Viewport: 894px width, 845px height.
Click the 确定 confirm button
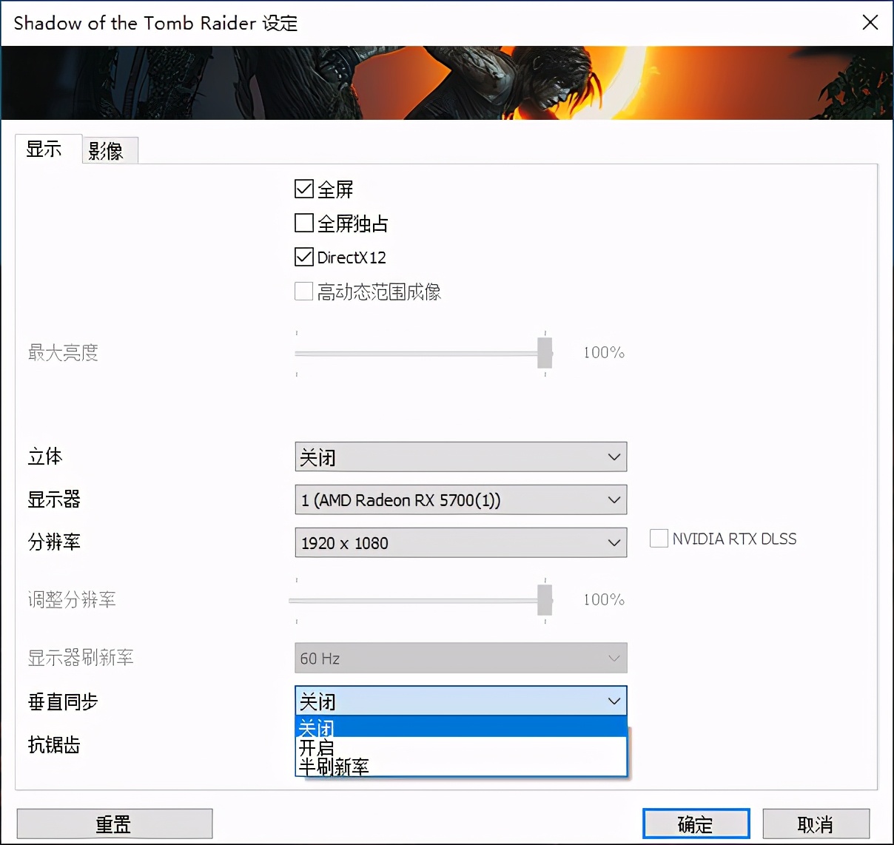point(695,823)
